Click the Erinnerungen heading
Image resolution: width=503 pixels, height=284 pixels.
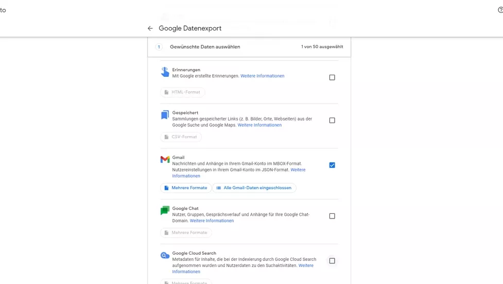[x=186, y=70]
